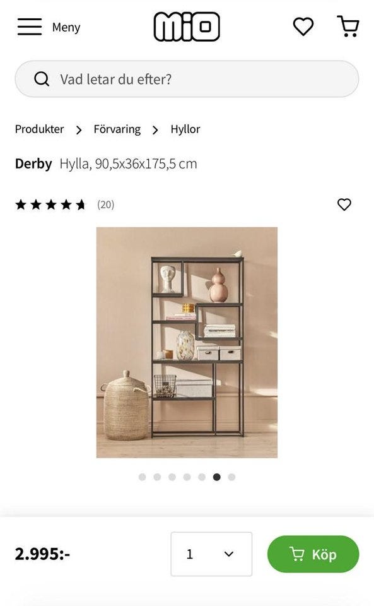Open the 20 reviews count link
The width and height of the screenshot is (374, 606).
[106, 205]
